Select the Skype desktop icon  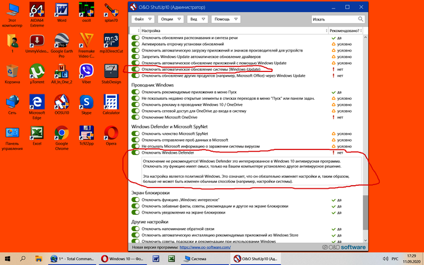pos(86,105)
